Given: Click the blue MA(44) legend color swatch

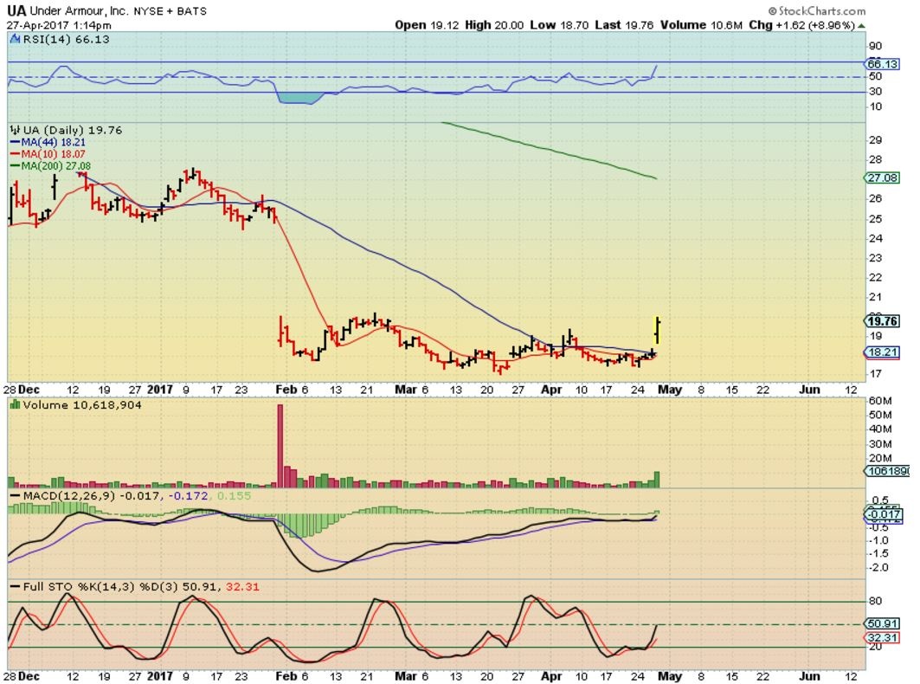Looking at the screenshot, I should [15, 142].
